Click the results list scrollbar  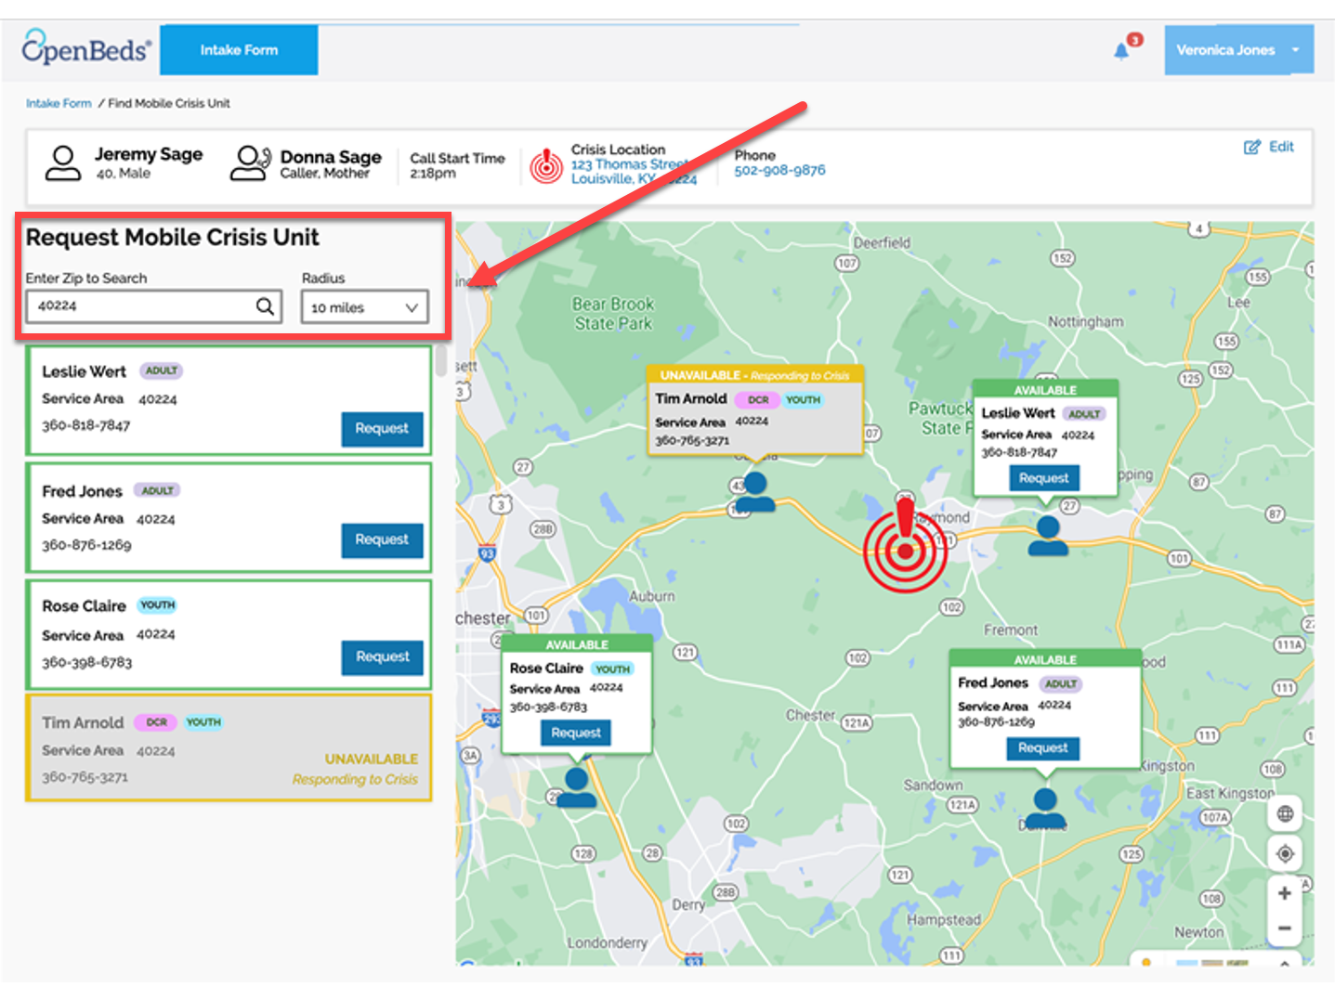[x=441, y=361]
